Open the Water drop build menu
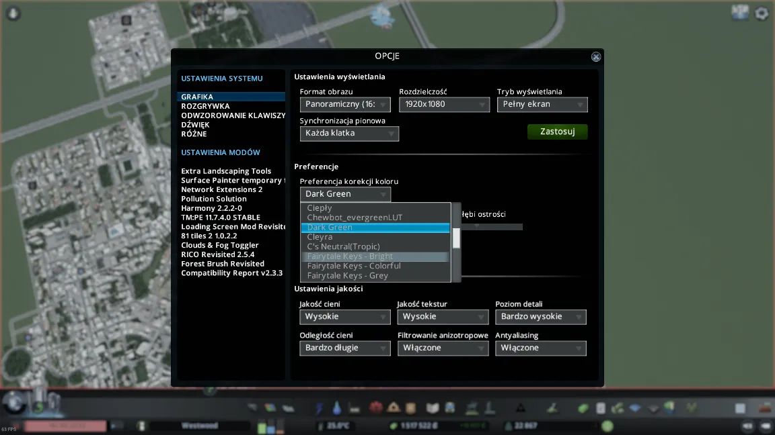 coord(337,408)
